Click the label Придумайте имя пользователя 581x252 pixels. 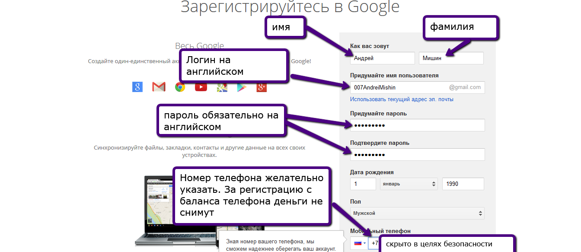tap(394, 75)
